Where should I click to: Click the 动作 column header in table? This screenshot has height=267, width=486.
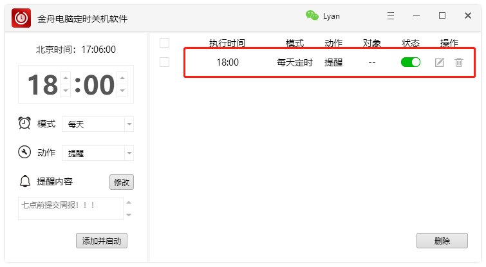pyautogui.click(x=333, y=43)
